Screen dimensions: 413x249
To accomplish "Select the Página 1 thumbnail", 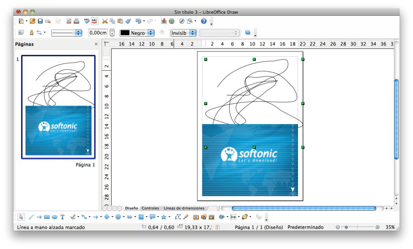I will point(58,107).
